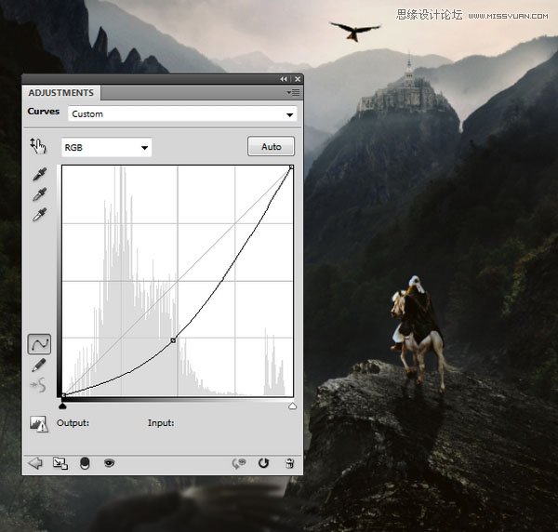This screenshot has height=532, width=558.
Task: Delete this adjustment layer trash icon
Action: pos(289,463)
